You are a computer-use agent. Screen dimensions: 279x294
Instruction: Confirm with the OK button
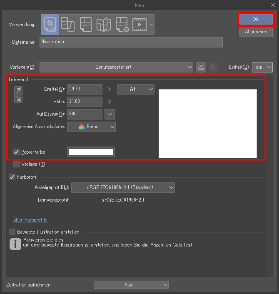pyautogui.click(x=256, y=19)
